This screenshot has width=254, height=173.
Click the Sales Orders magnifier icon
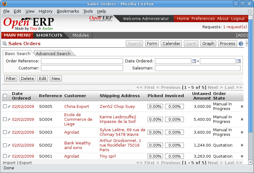5,44
